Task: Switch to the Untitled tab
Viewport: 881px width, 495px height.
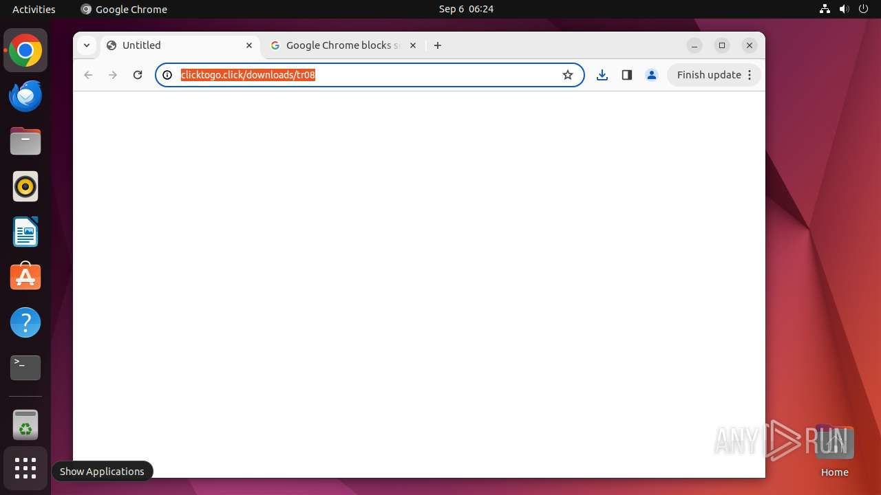Action: pyautogui.click(x=180, y=45)
